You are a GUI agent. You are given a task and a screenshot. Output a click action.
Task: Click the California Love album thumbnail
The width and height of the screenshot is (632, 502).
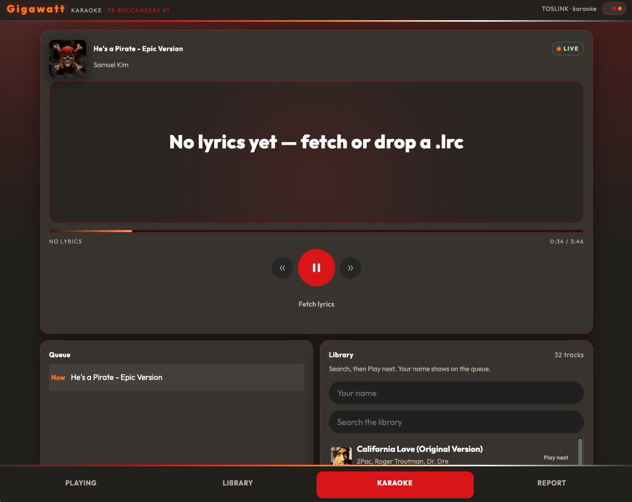coord(341,456)
